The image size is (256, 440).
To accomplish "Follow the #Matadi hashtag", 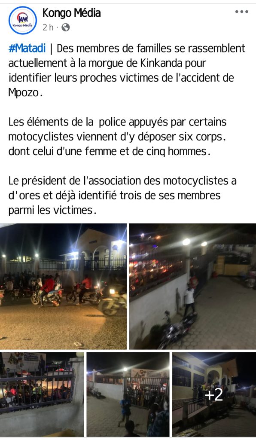I will [x=27, y=48].
